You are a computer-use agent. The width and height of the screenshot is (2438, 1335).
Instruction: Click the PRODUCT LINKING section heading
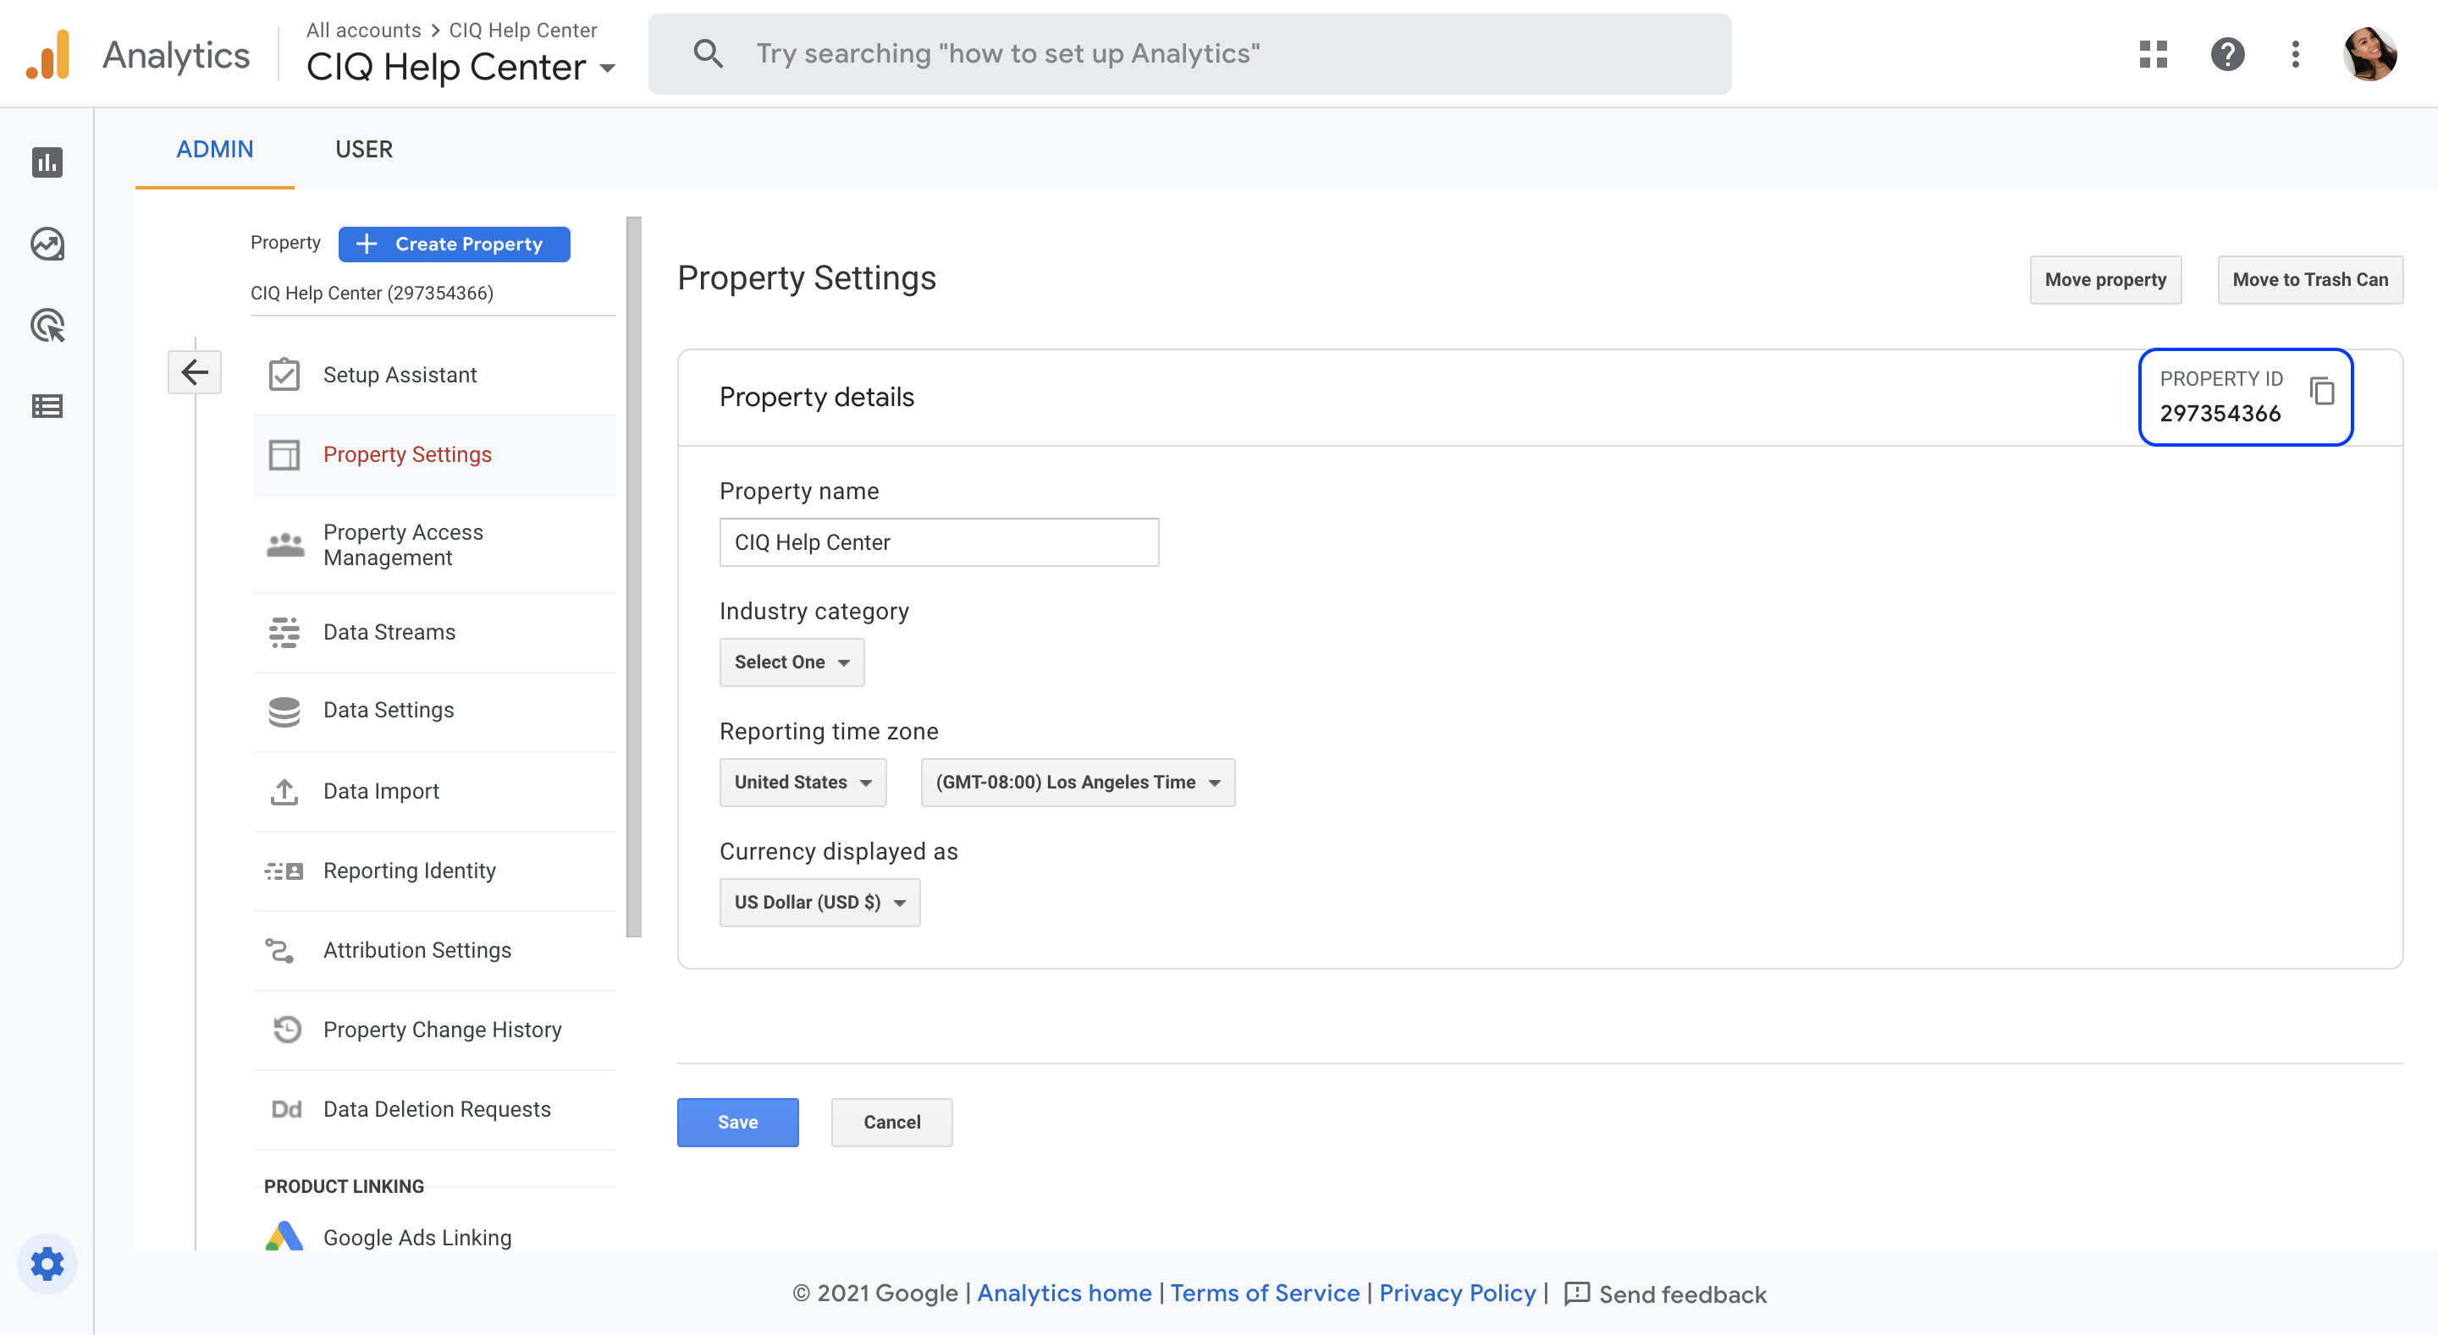tap(344, 1186)
